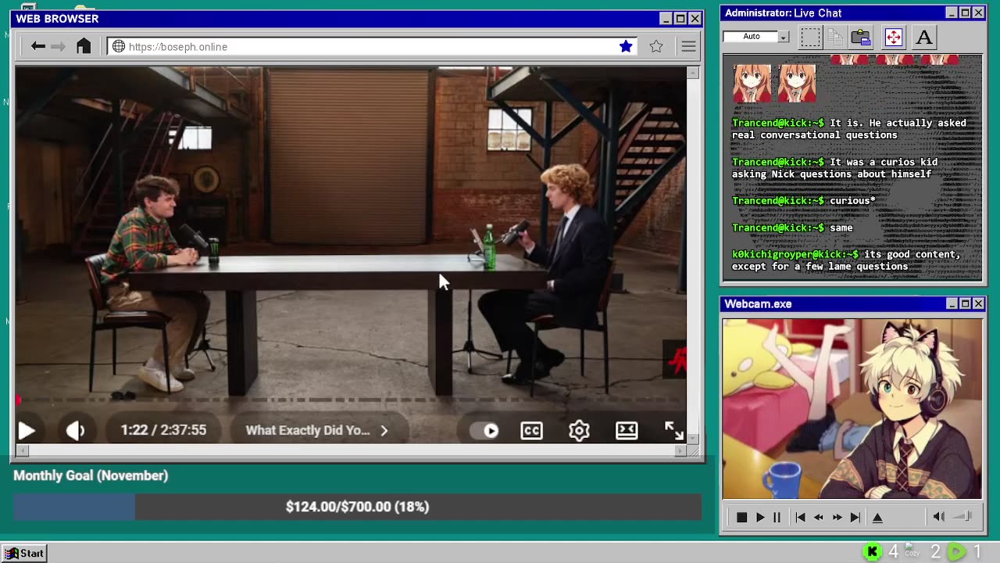Viewport: 1000px width, 563px height.
Task: Skip to previous track in Webcam.exe
Action: pyautogui.click(x=800, y=517)
